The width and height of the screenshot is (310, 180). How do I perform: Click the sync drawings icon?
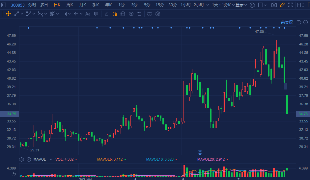pyautogui.click(x=123, y=14)
